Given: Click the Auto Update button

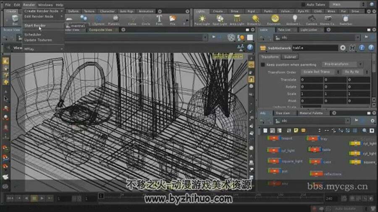Looking at the screenshot, I should (345, 208).
